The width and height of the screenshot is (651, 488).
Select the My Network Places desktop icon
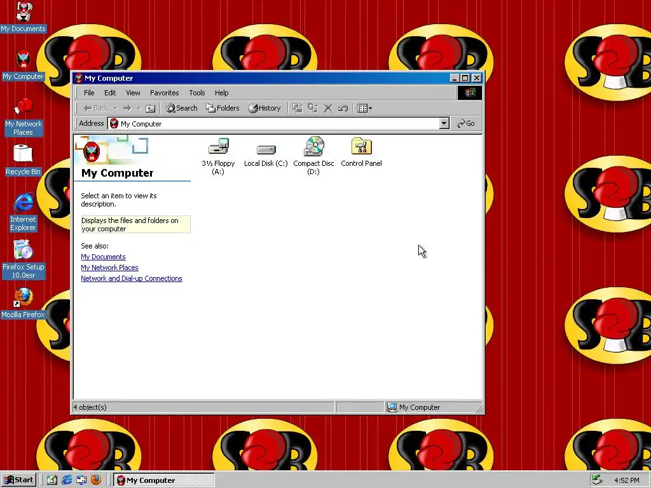pos(24,117)
